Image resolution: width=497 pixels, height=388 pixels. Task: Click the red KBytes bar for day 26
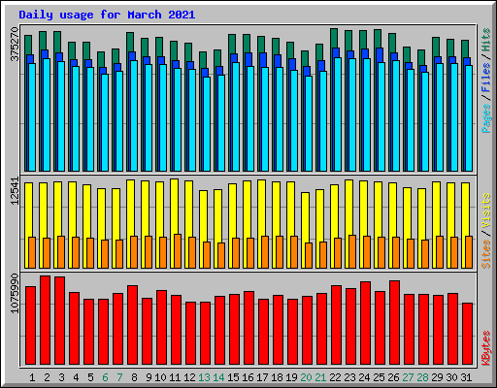pos(395,323)
